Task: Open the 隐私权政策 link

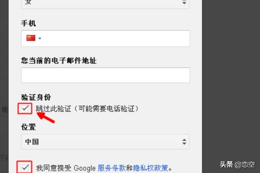Action: pyautogui.click(x=150, y=168)
